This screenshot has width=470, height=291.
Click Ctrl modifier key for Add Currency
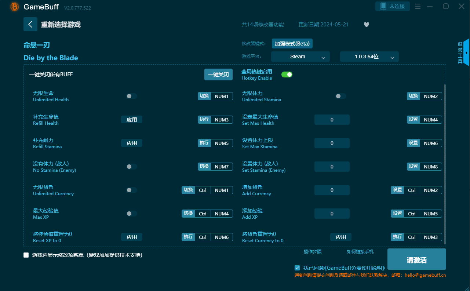pyautogui.click(x=412, y=190)
